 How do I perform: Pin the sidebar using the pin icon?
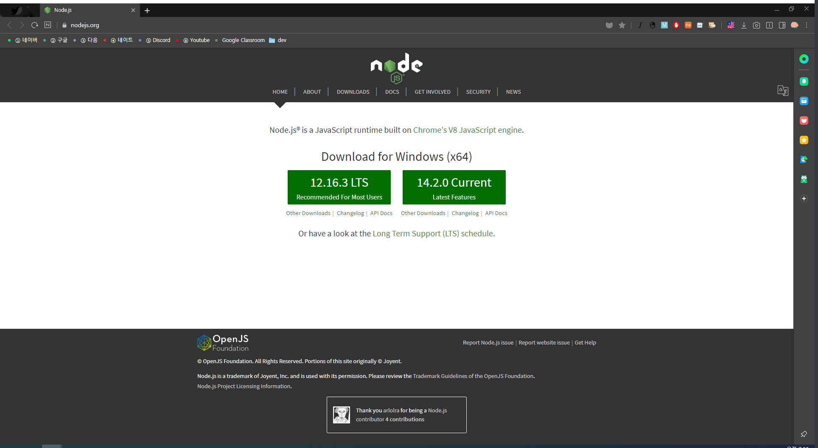point(804,434)
